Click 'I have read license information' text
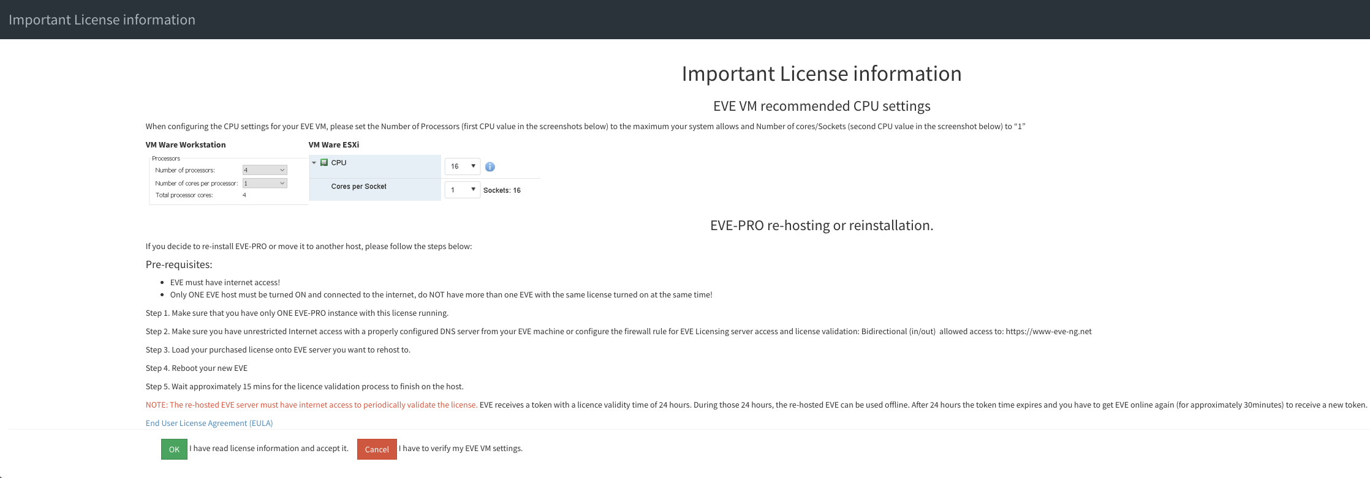This screenshot has width=1370, height=478. (269, 448)
